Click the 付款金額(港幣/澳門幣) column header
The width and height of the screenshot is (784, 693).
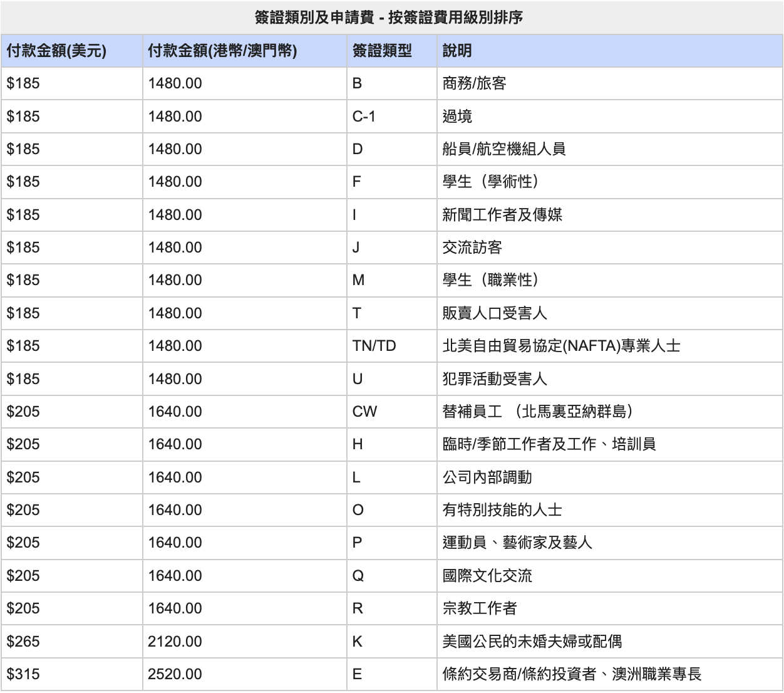click(x=222, y=51)
